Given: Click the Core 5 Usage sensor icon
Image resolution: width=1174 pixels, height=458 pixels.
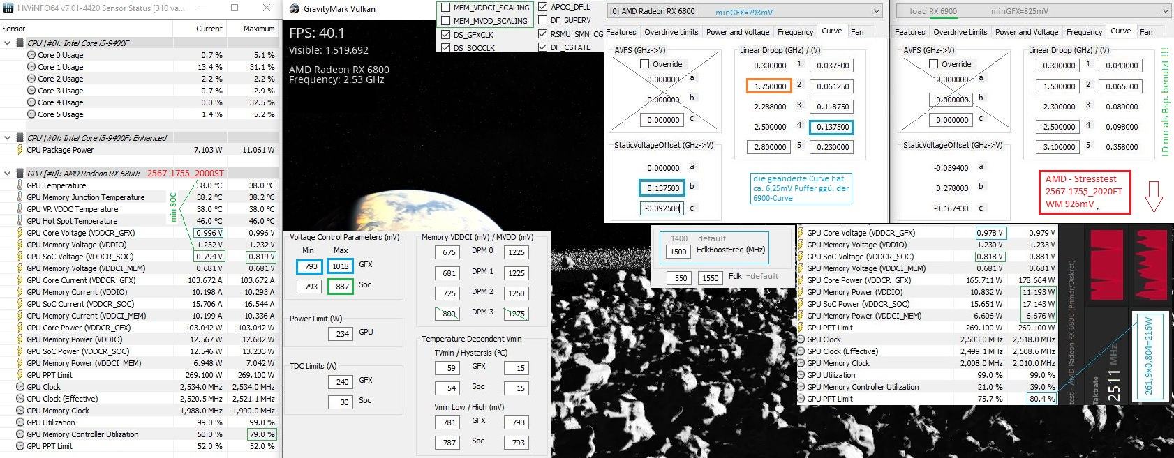Looking at the screenshot, I should (x=31, y=114).
